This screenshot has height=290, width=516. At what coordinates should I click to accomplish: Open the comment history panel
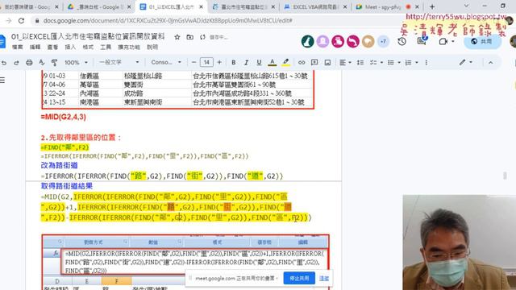[422, 41]
